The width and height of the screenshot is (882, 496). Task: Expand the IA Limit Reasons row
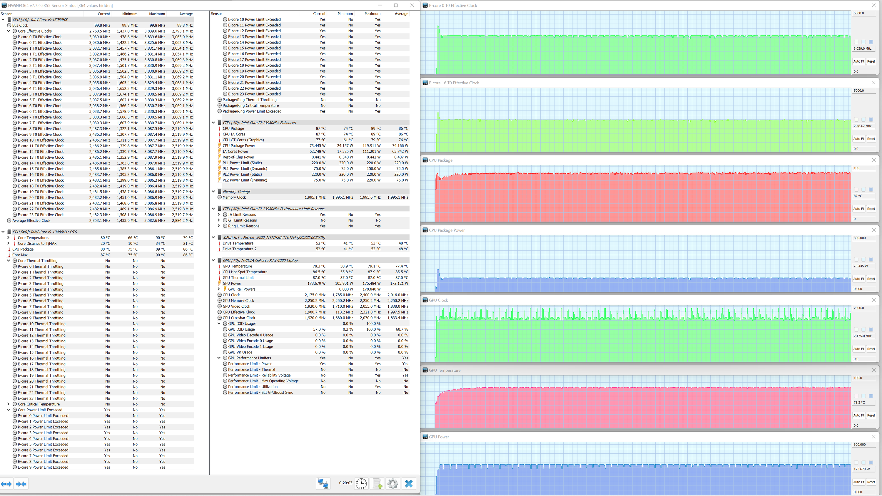(x=219, y=215)
